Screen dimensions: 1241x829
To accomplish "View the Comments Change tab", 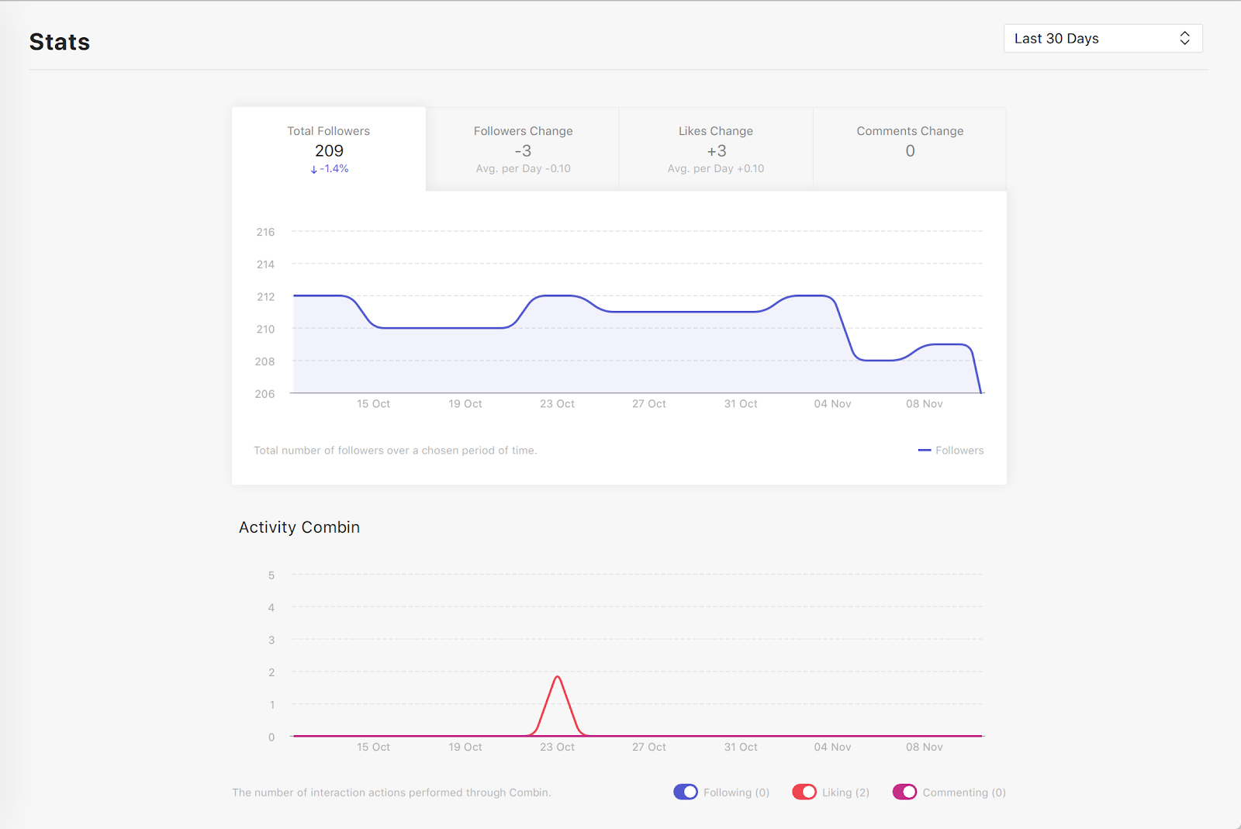I will pos(910,148).
